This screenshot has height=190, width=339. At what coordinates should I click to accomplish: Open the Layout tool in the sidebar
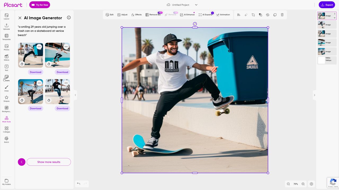click(x=7, y=16)
